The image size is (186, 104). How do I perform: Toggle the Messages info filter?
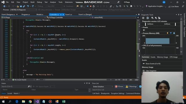(x=140, y=87)
